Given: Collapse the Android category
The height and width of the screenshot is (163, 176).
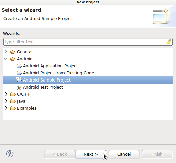Looking at the screenshot, I should (x=6, y=59).
